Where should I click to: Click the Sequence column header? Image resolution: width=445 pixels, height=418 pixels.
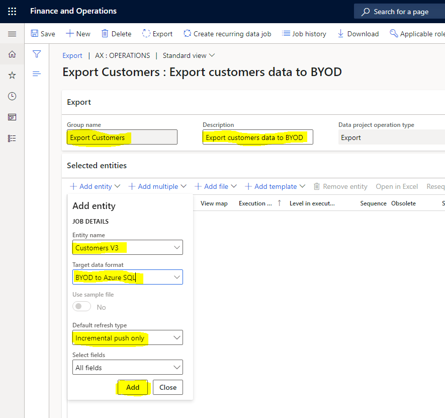tap(373, 203)
